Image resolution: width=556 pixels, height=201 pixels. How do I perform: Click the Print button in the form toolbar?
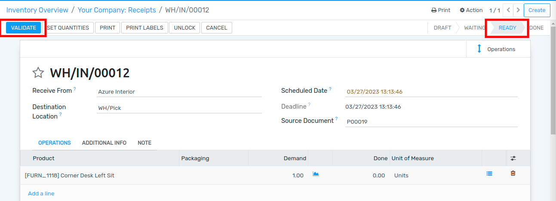click(x=108, y=27)
